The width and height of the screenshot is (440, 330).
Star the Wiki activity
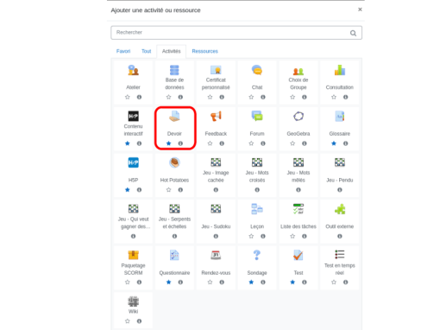(x=128, y=321)
